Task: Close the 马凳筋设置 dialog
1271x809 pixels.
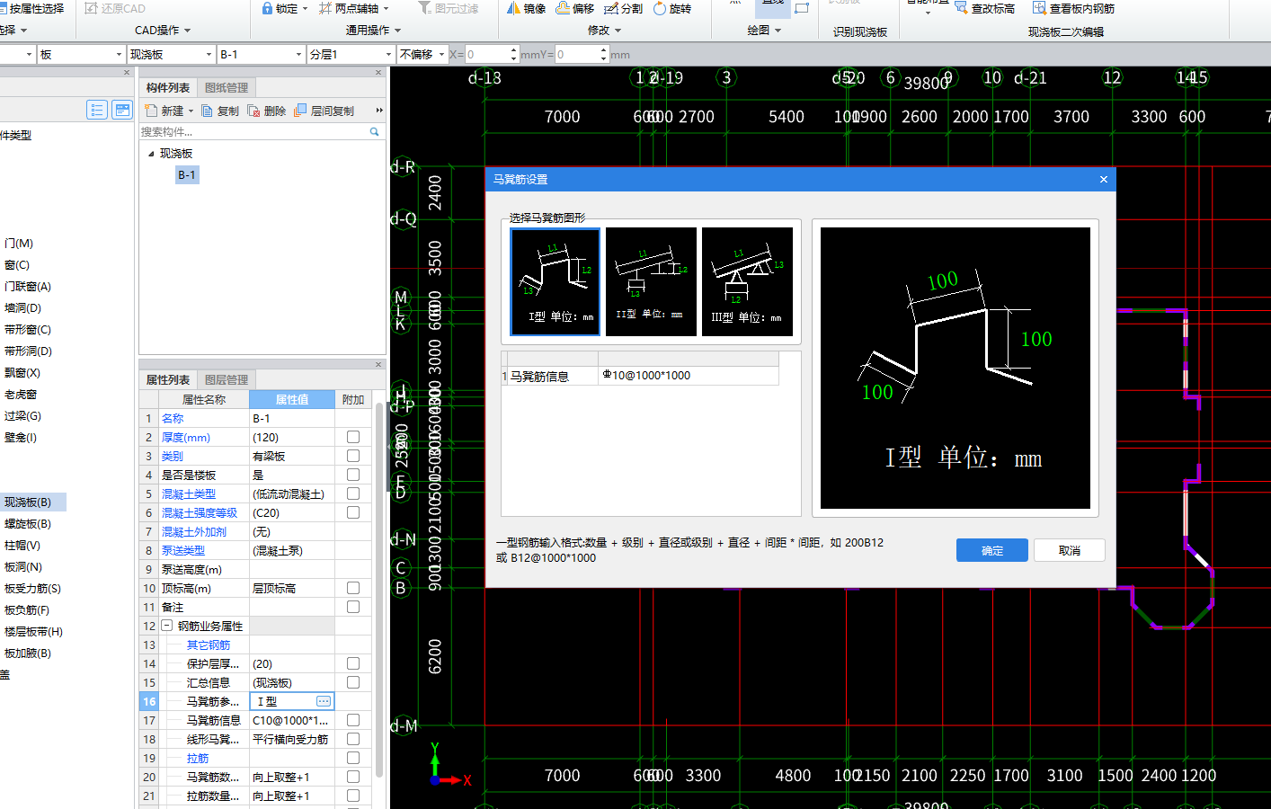Action: [x=1104, y=180]
